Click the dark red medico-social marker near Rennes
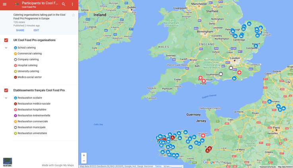This screenshot has width=293, height=168. coord(208,151)
